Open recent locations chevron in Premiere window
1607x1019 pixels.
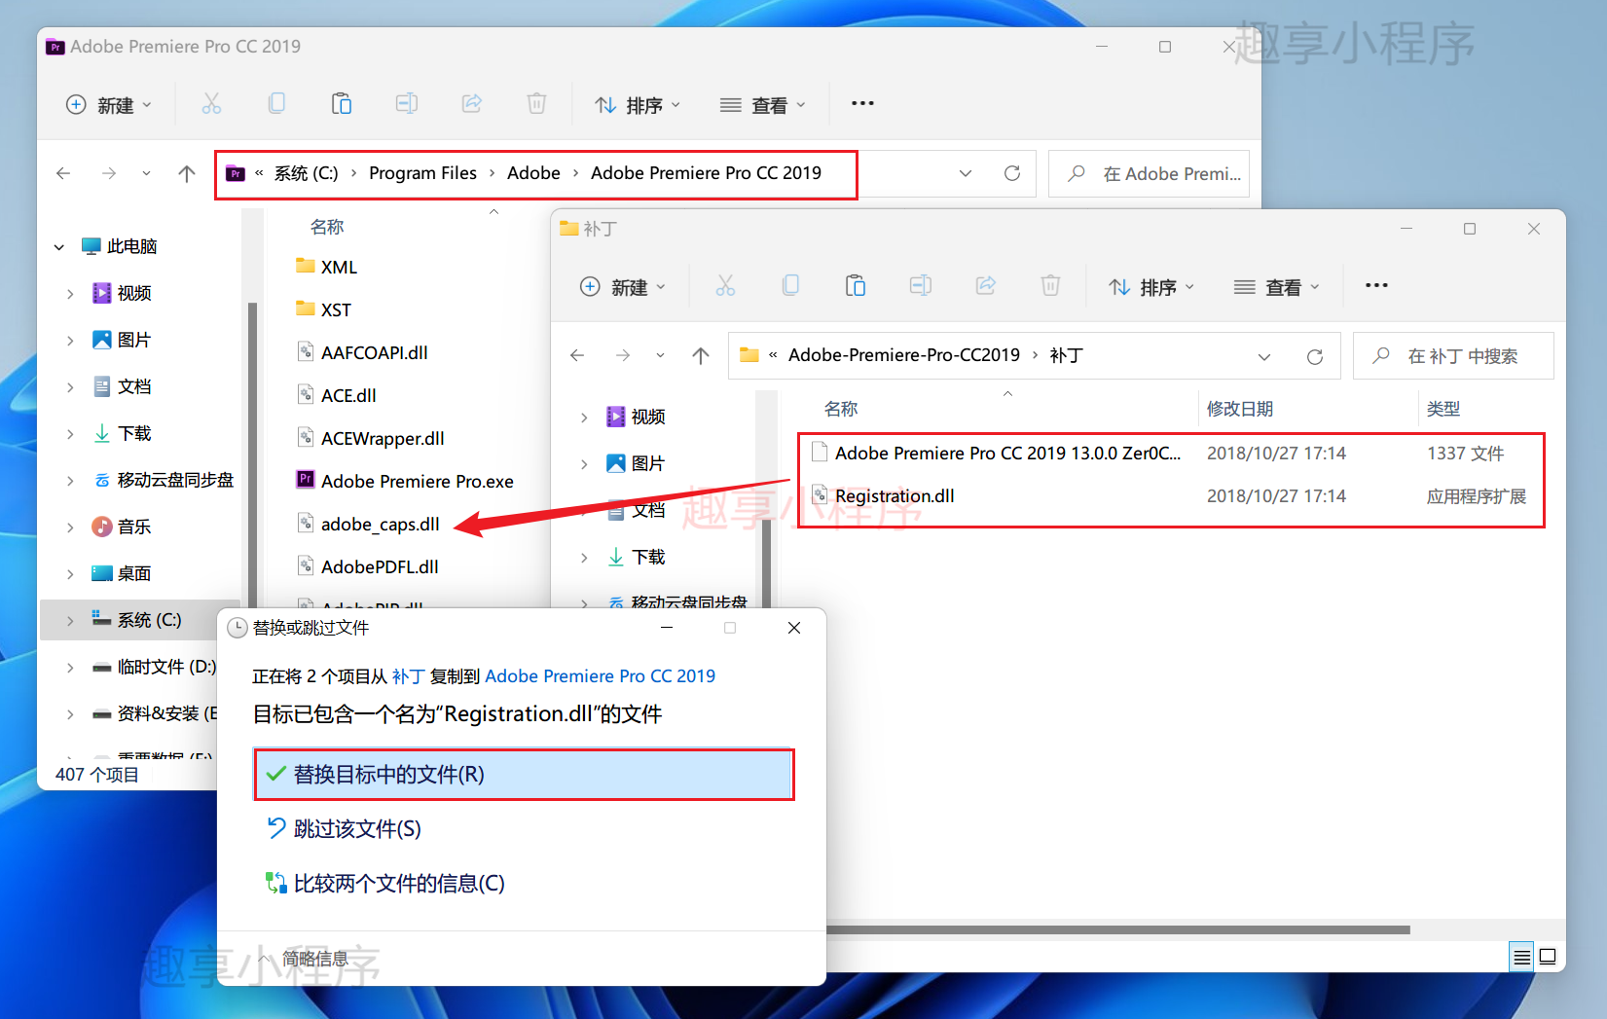point(146,173)
